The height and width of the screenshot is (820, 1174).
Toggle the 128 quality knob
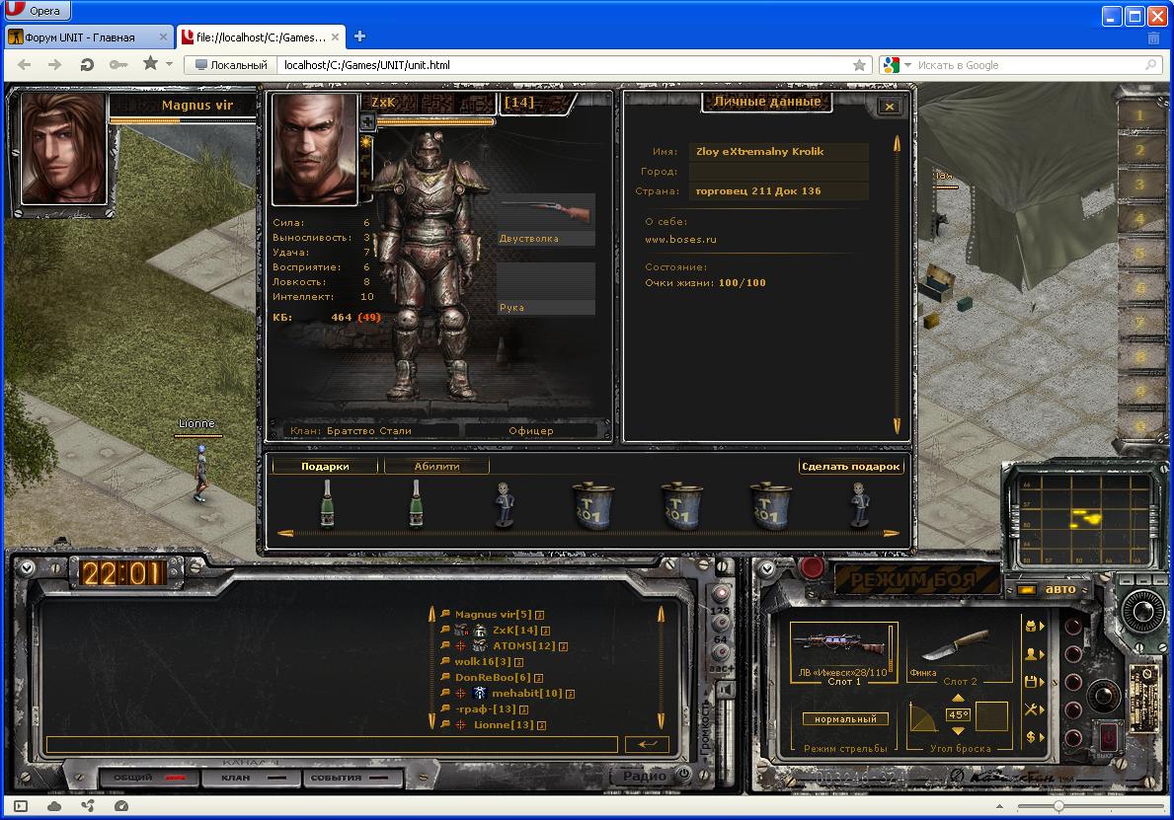coord(720,595)
